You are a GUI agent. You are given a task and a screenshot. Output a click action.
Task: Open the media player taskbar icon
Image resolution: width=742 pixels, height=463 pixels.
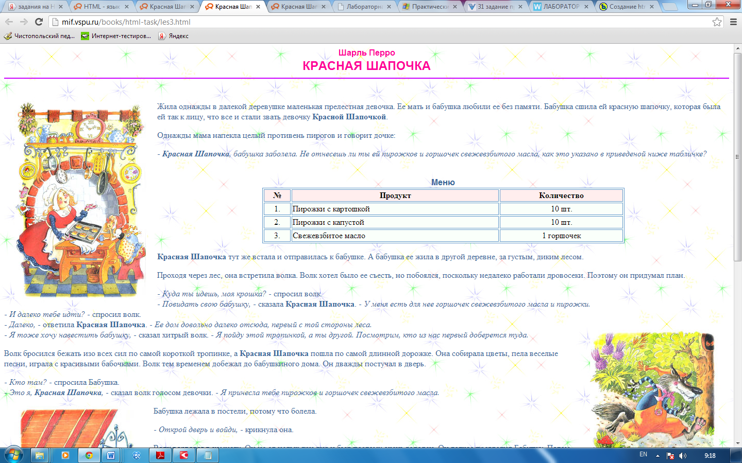[65, 455]
